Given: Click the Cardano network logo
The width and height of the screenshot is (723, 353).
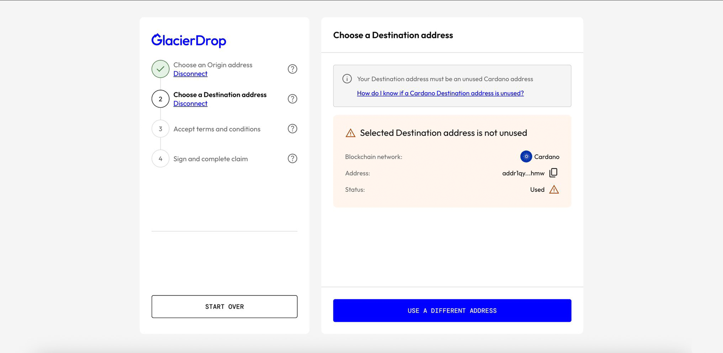Looking at the screenshot, I should pyautogui.click(x=526, y=156).
